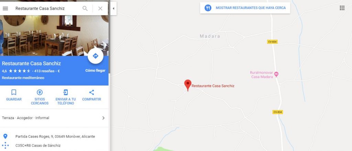Click the search magnifier icon
The image size is (352, 151).
pyautogui.click(x=85, y=9)
